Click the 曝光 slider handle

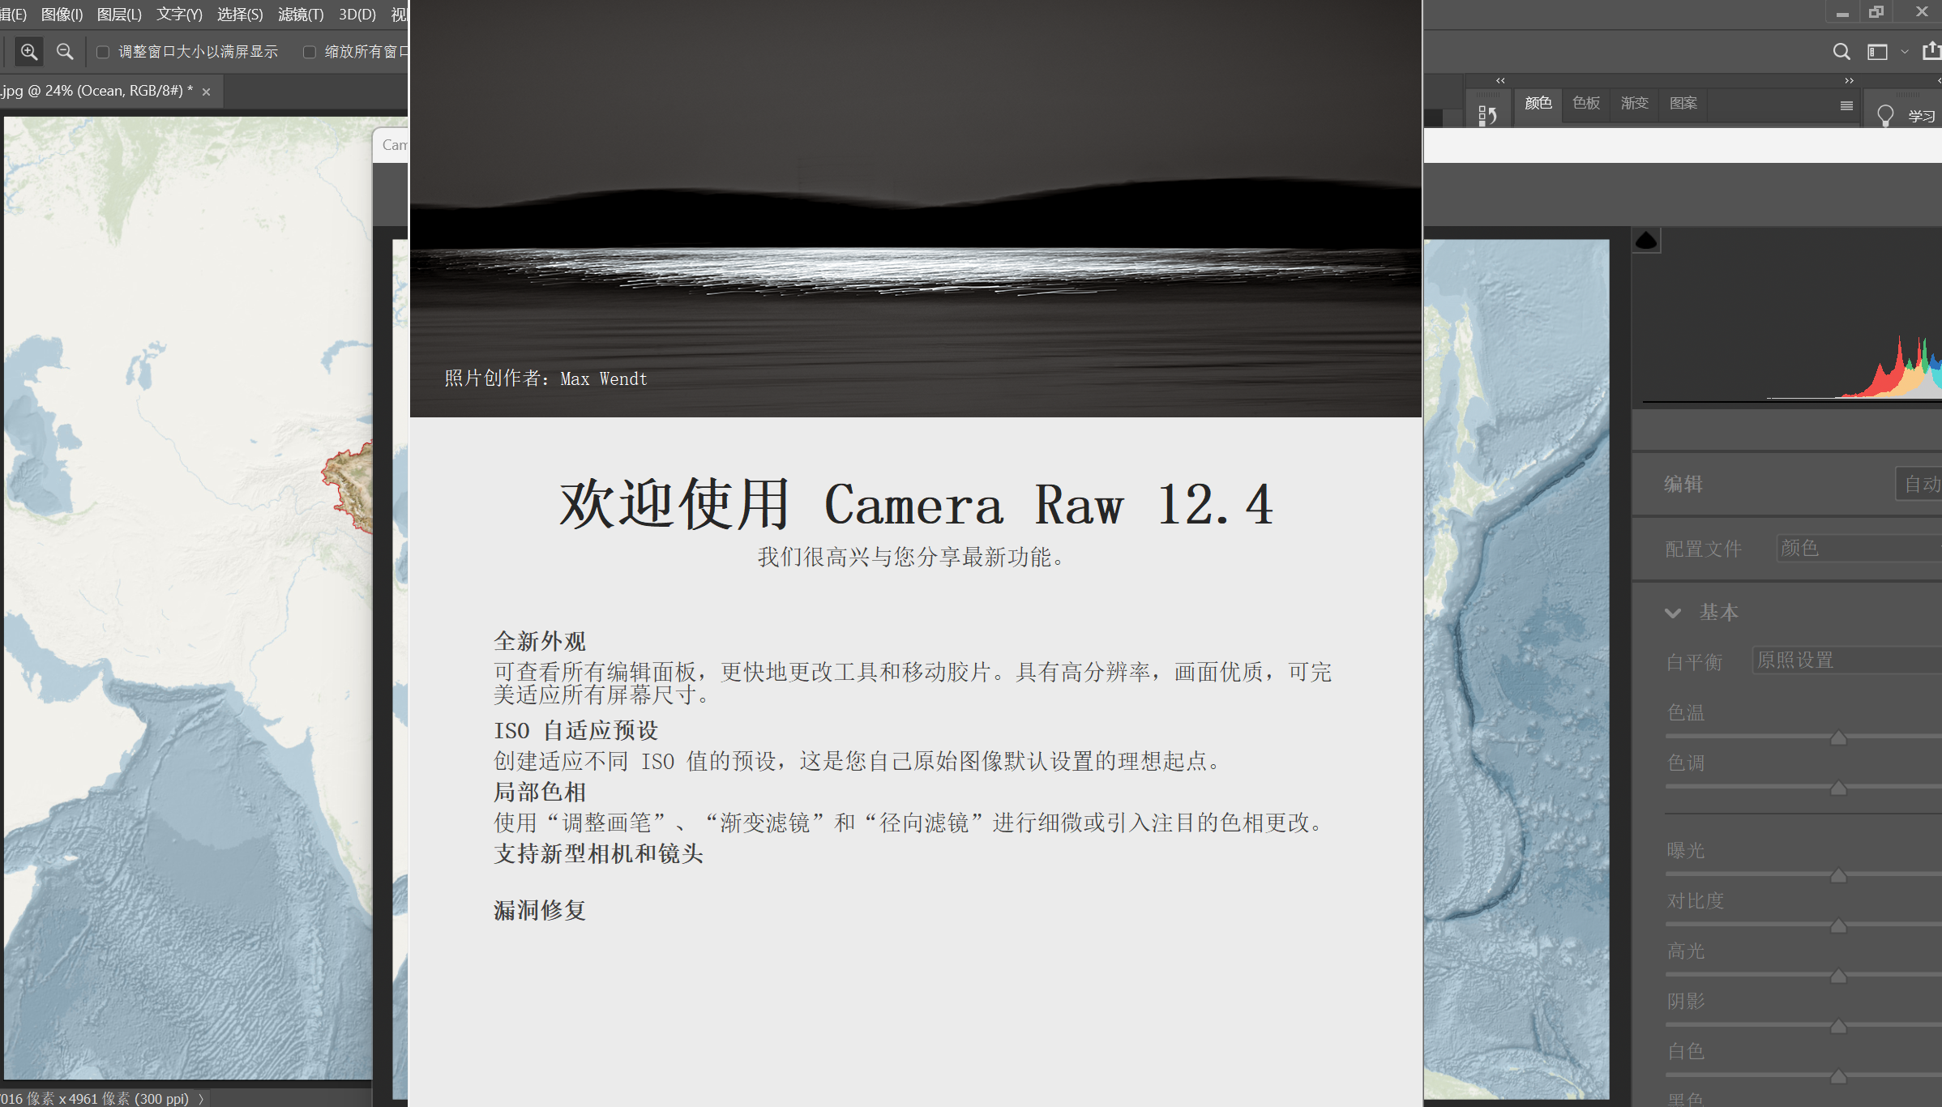(1838, 875)
